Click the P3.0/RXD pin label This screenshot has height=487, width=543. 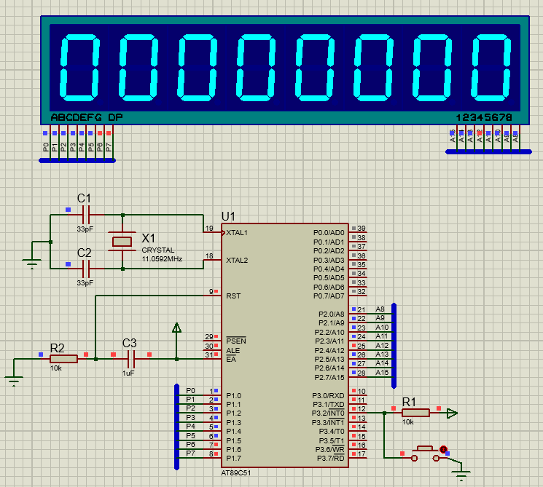click(328, 396)
